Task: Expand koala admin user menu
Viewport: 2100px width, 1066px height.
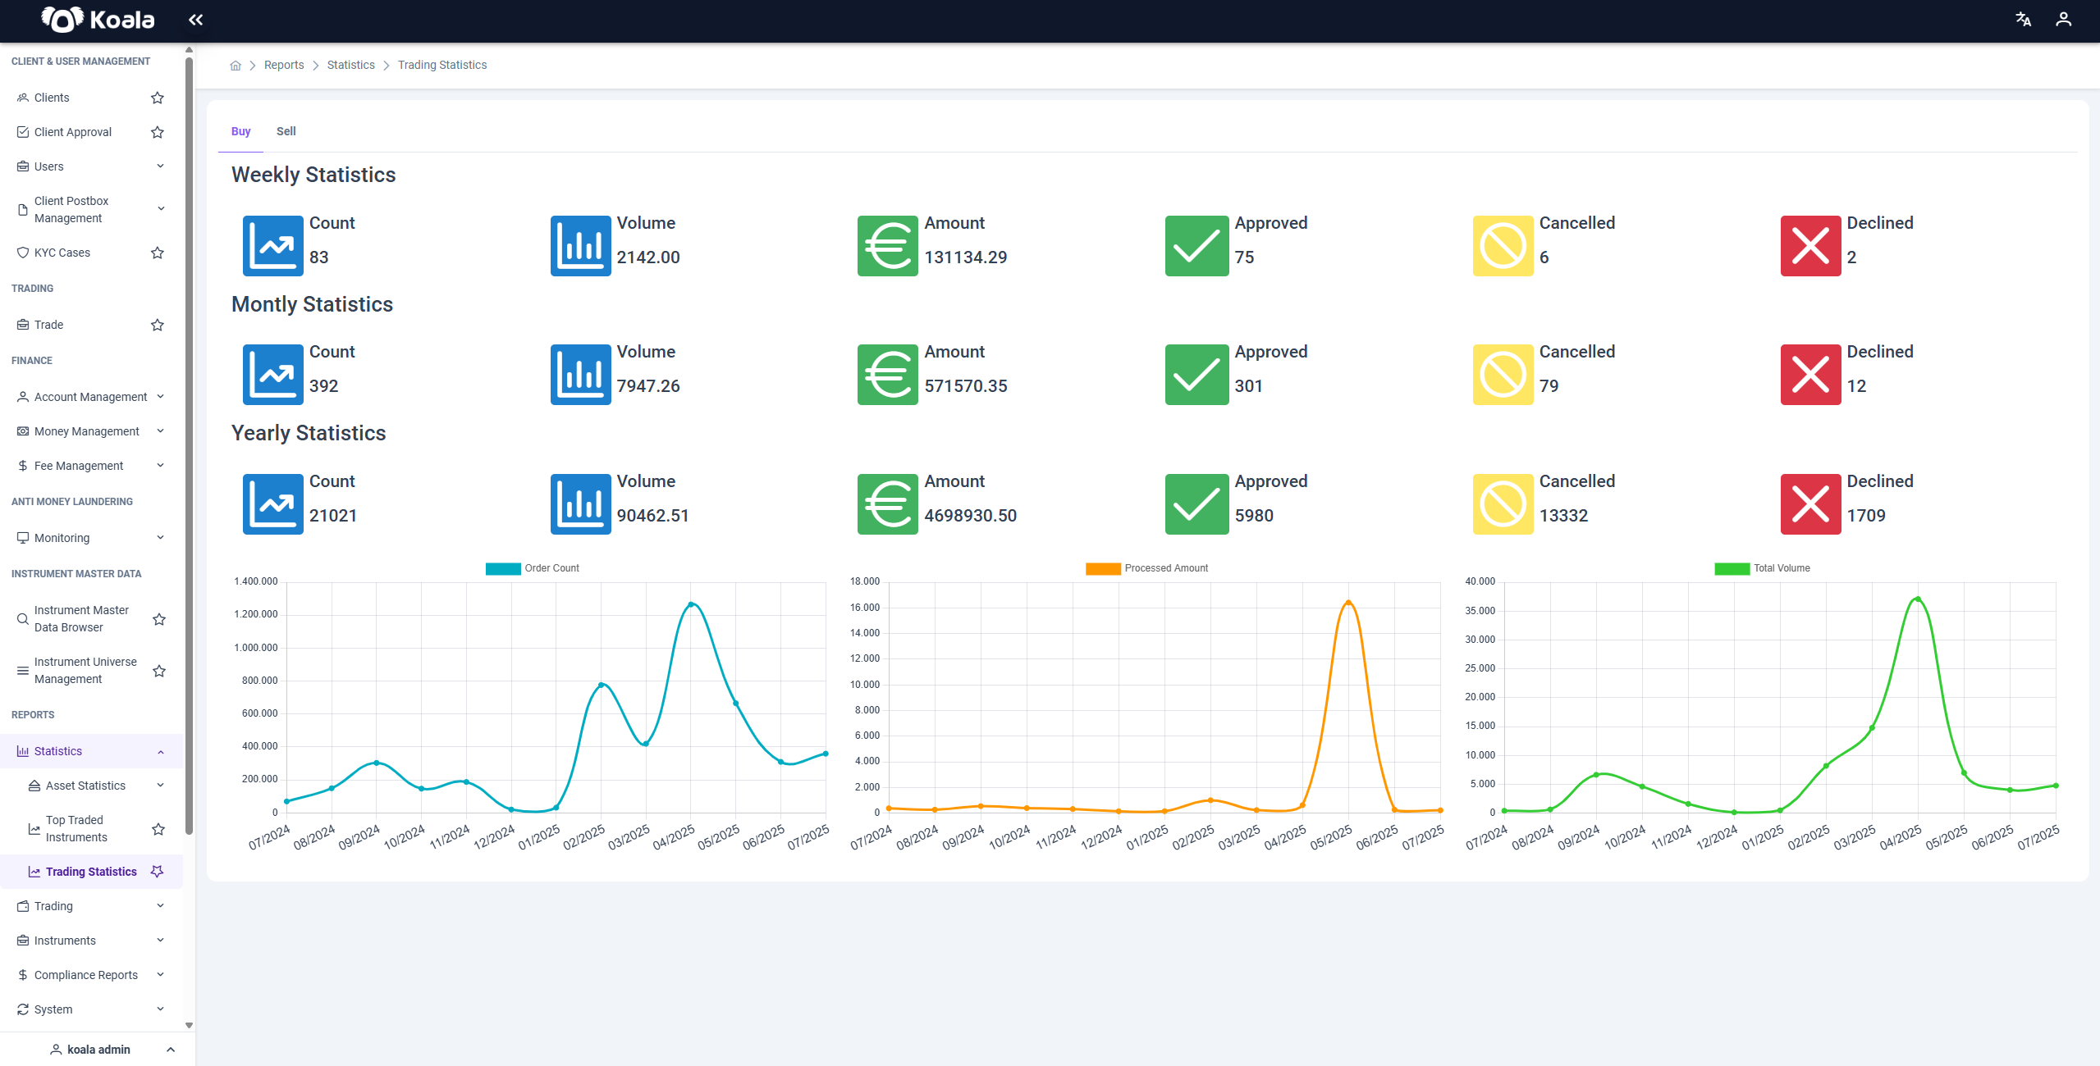Action: click(x=98, y=1050)
